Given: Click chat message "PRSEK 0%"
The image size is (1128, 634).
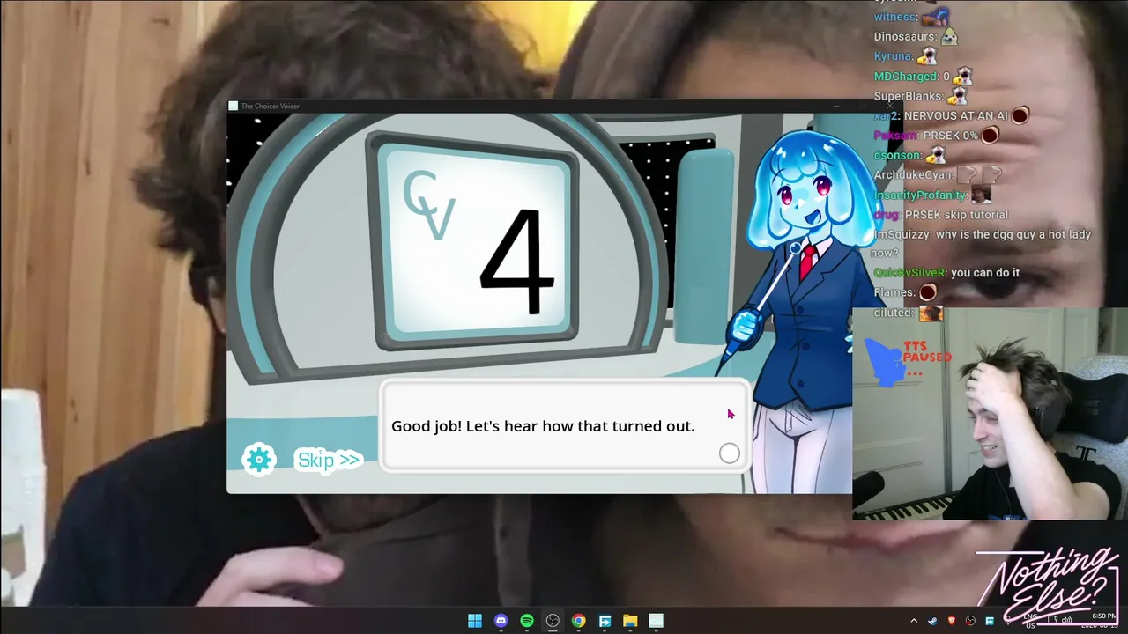Looking at the screenshot, I should 951,136.
